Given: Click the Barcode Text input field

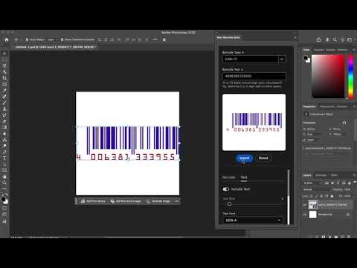Looking at the screenshot, I should coord(254,76).
